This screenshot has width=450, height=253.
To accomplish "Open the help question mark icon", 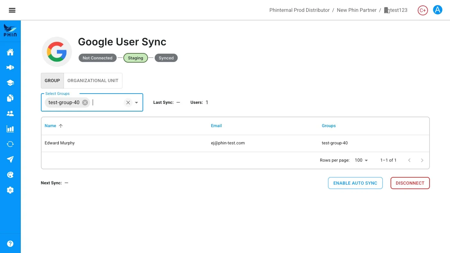I will click(10, 244).
